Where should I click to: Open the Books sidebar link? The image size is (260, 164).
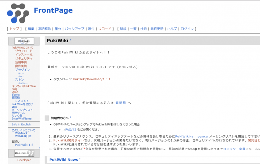tap(16, 95)
